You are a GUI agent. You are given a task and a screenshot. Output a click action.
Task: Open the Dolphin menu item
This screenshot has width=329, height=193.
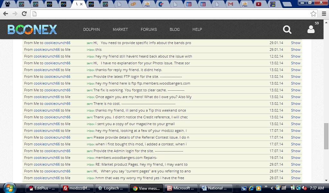pyautogui.click(x=91, y=29)
